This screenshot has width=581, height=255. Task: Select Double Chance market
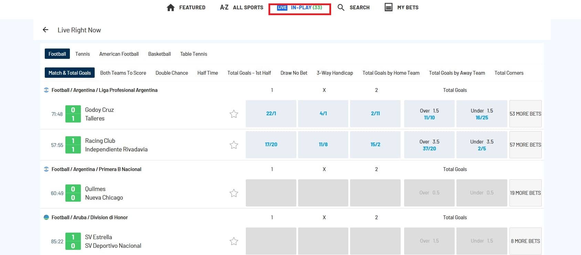pos(172,73)
